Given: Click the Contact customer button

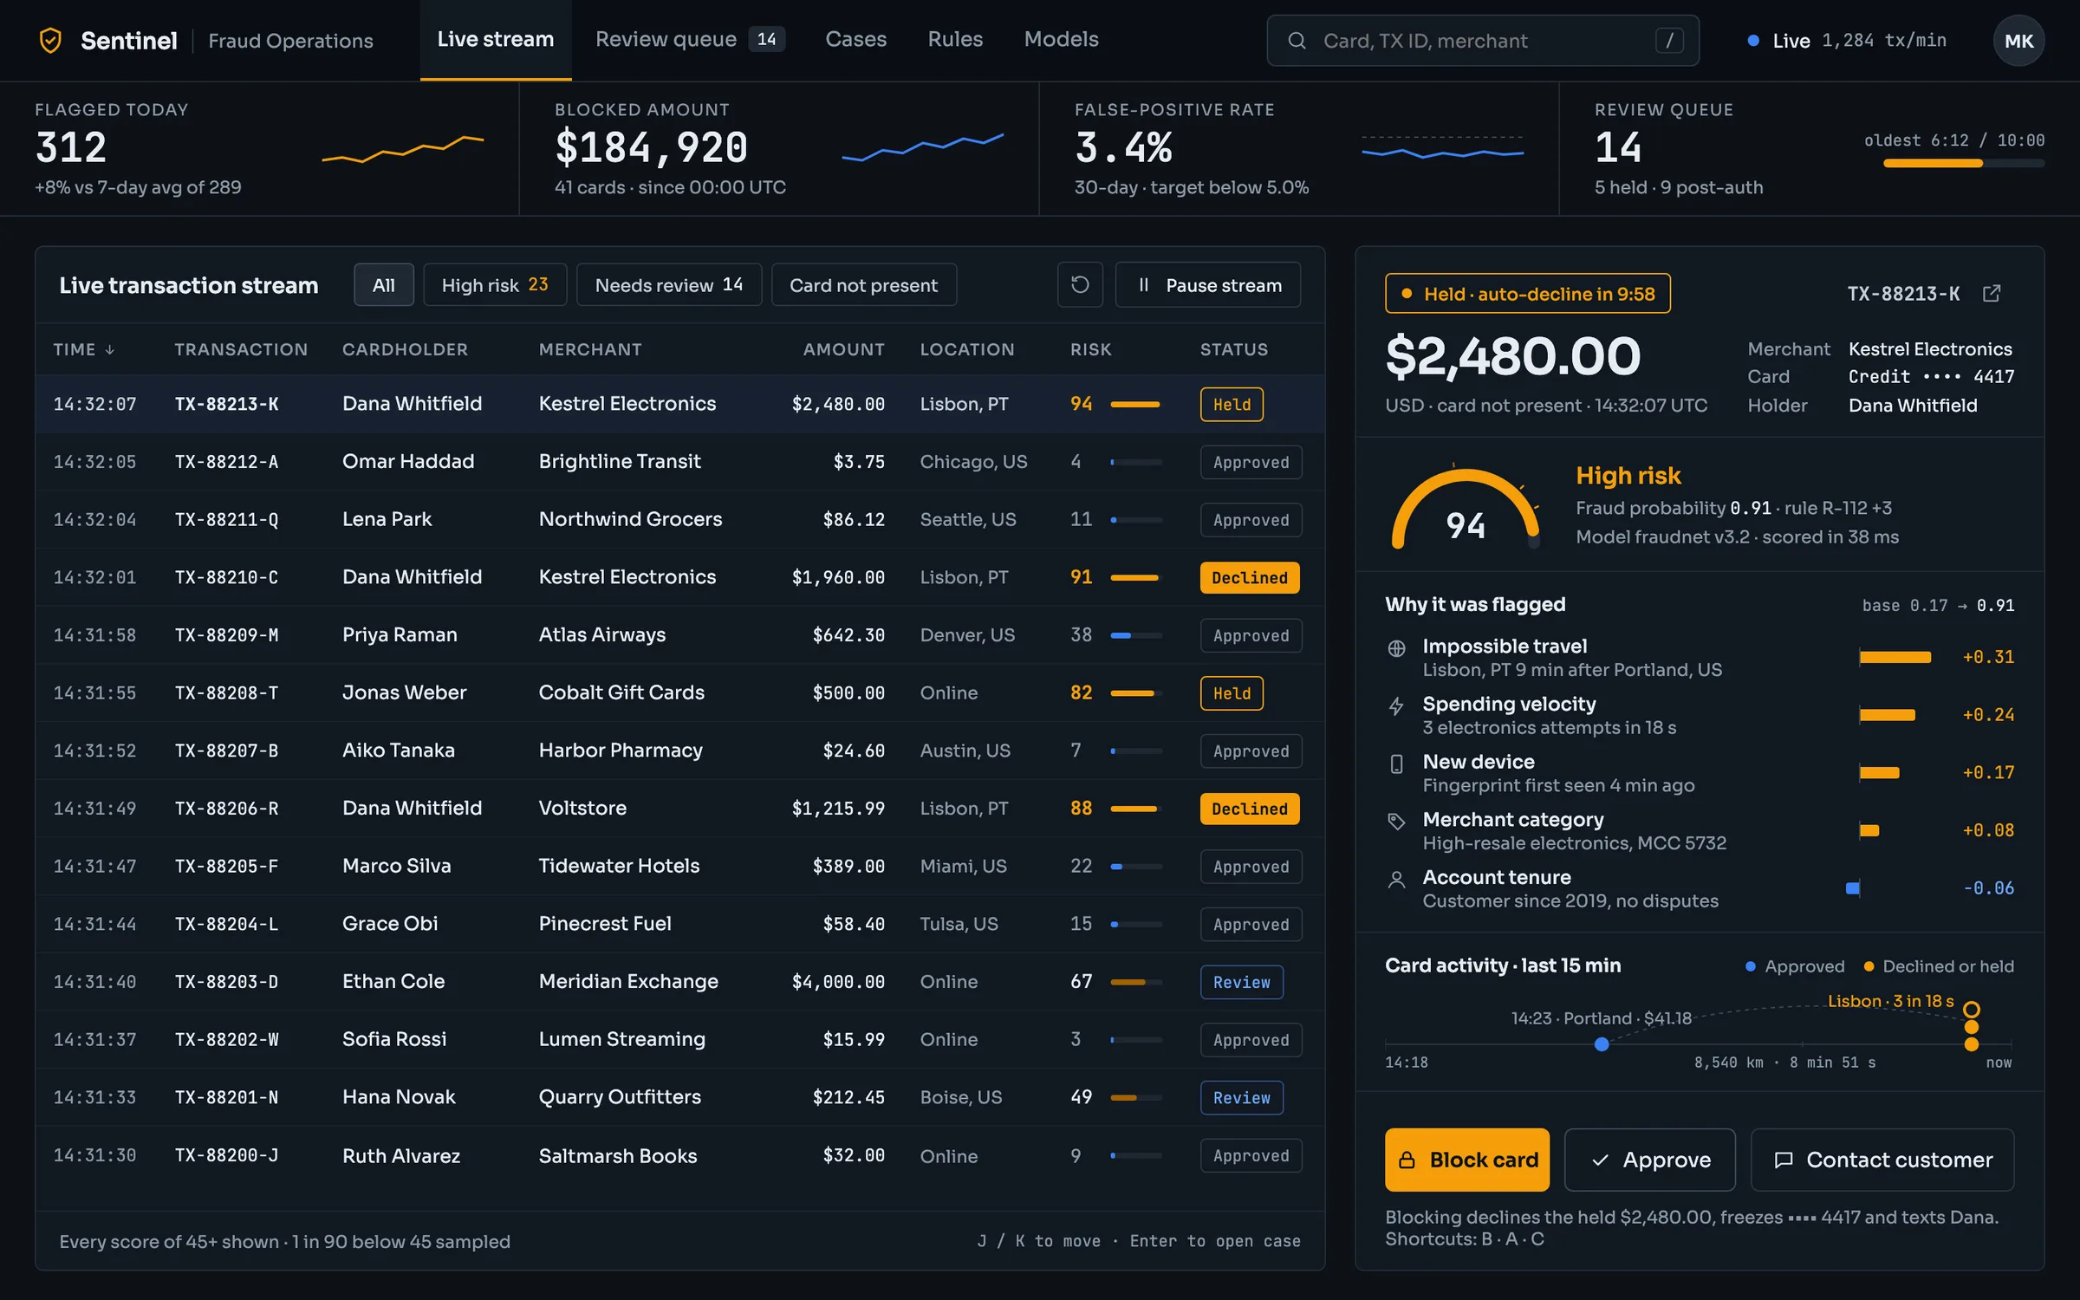Looking at the screenshot, I should tap(1882, 1160).
